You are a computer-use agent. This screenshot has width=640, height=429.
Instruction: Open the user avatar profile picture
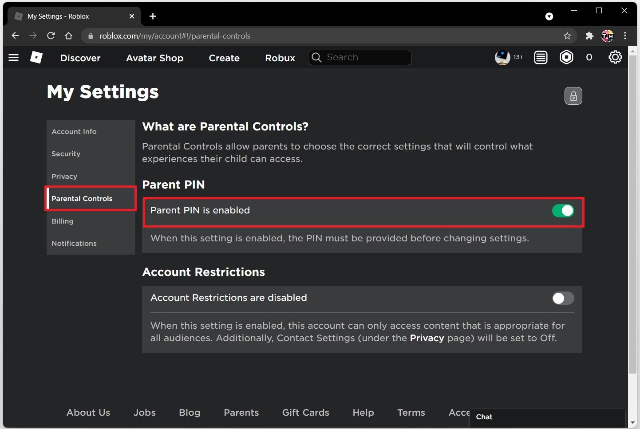click(x=502, y=57)
